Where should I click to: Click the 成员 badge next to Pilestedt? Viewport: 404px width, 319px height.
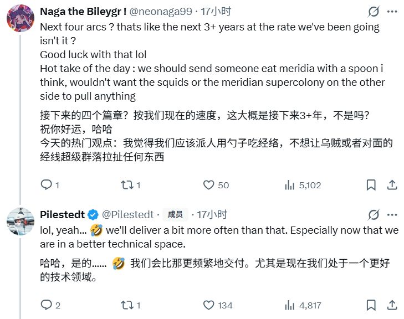175,214
